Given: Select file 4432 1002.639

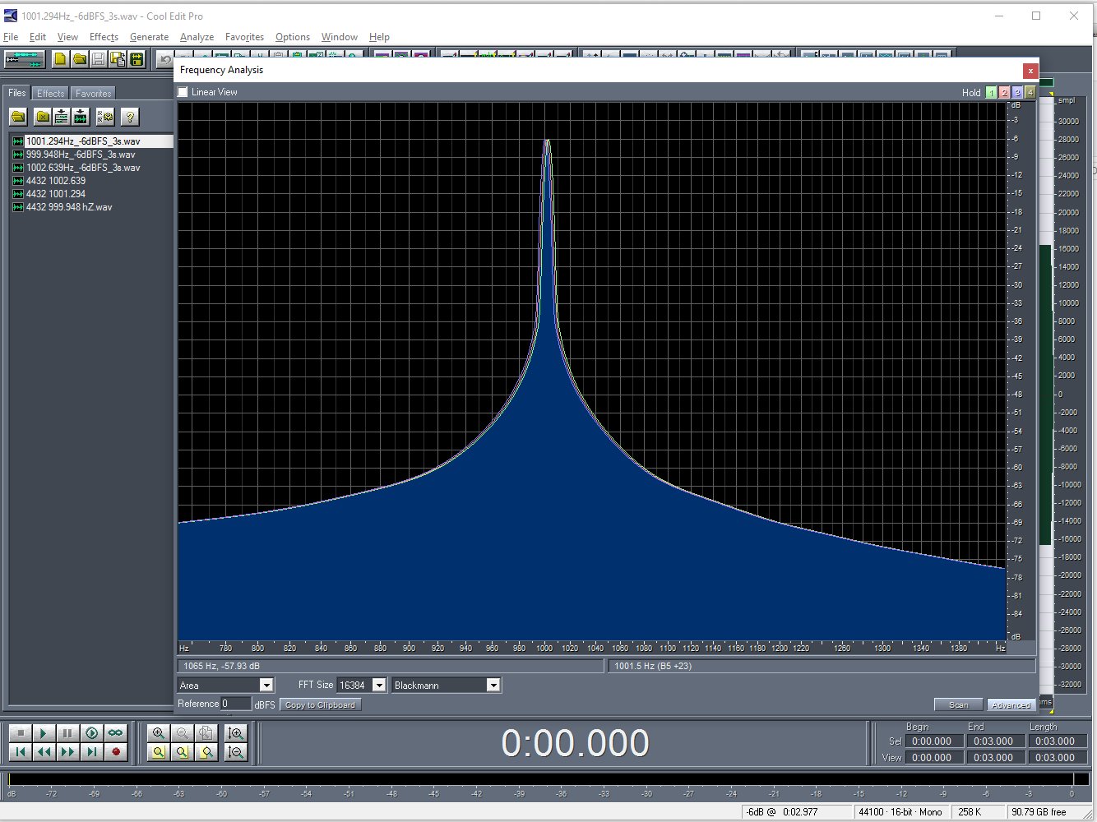Looking at the screenshot, I should coord(56,181).
